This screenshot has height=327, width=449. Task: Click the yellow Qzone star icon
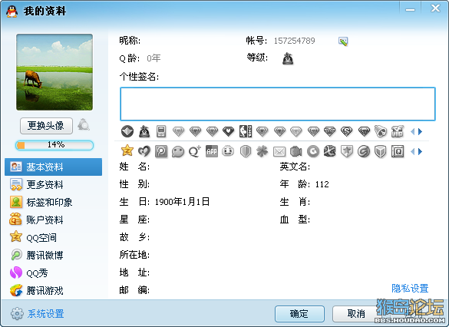(127, 150)
